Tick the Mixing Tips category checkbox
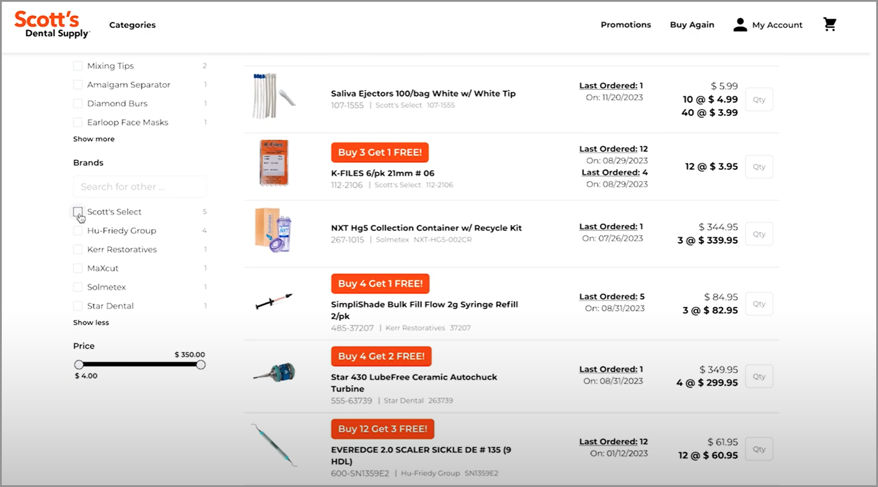878x487 pixels. point(78,66)
